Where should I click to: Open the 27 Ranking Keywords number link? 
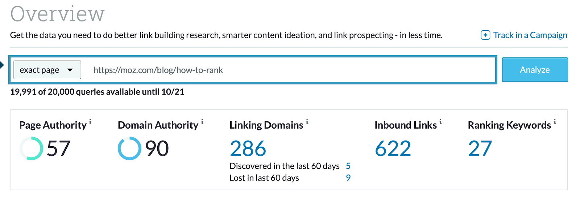[480, 149]
